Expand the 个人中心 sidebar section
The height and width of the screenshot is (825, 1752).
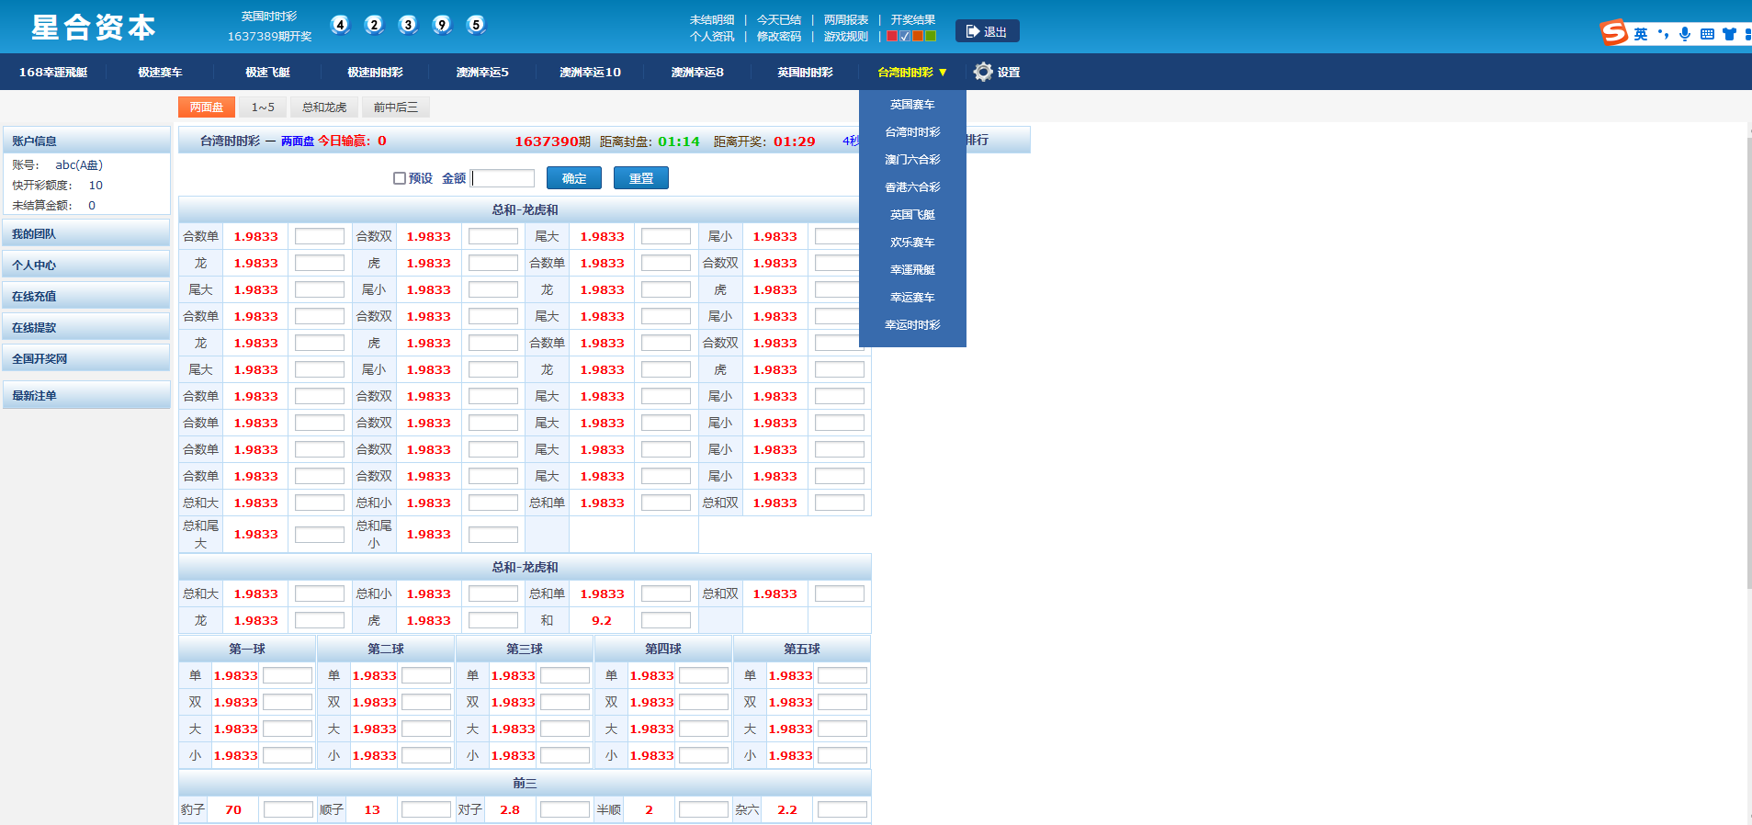86,266
